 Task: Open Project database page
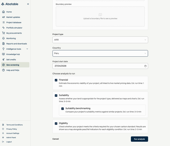tap(15, 22)
